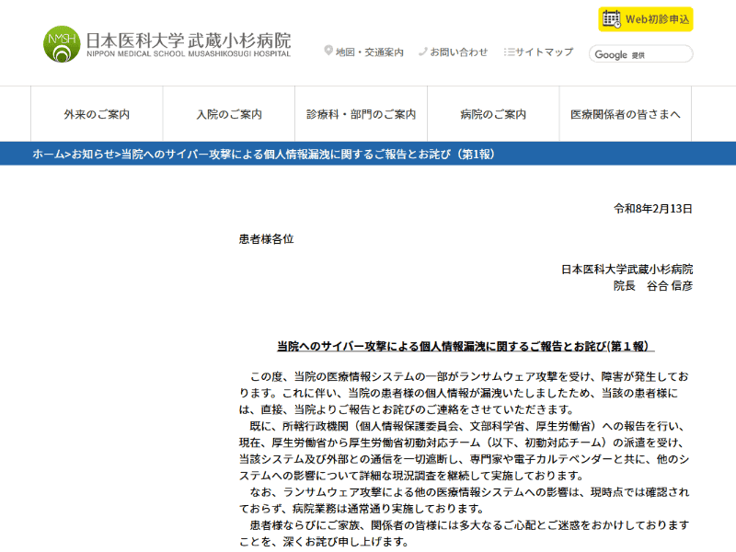Viewport: 736px width, 552px height.
Task: Click the 患者様各位 salutation text
Action: click(266, 239)
